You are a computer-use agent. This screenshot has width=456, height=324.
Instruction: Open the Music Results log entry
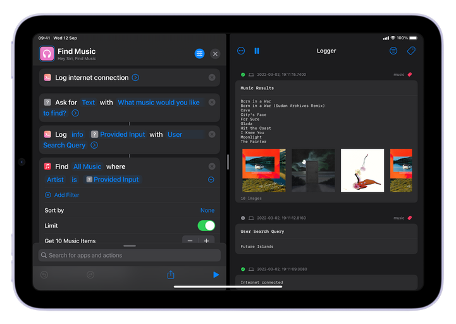tap(326, 142)
